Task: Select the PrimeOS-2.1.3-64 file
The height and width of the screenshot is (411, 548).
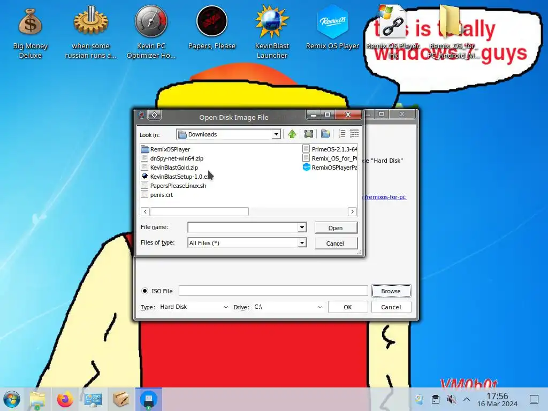Action: point(330,149)
